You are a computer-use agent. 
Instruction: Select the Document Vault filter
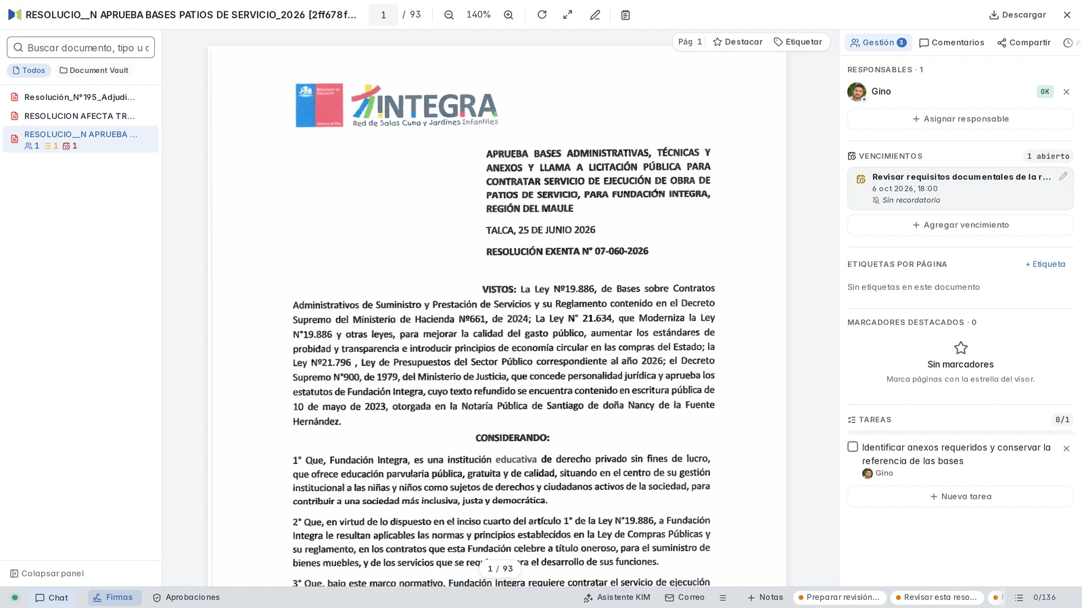(94, 70)
